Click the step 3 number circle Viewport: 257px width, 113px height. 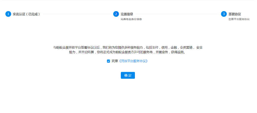224,14
